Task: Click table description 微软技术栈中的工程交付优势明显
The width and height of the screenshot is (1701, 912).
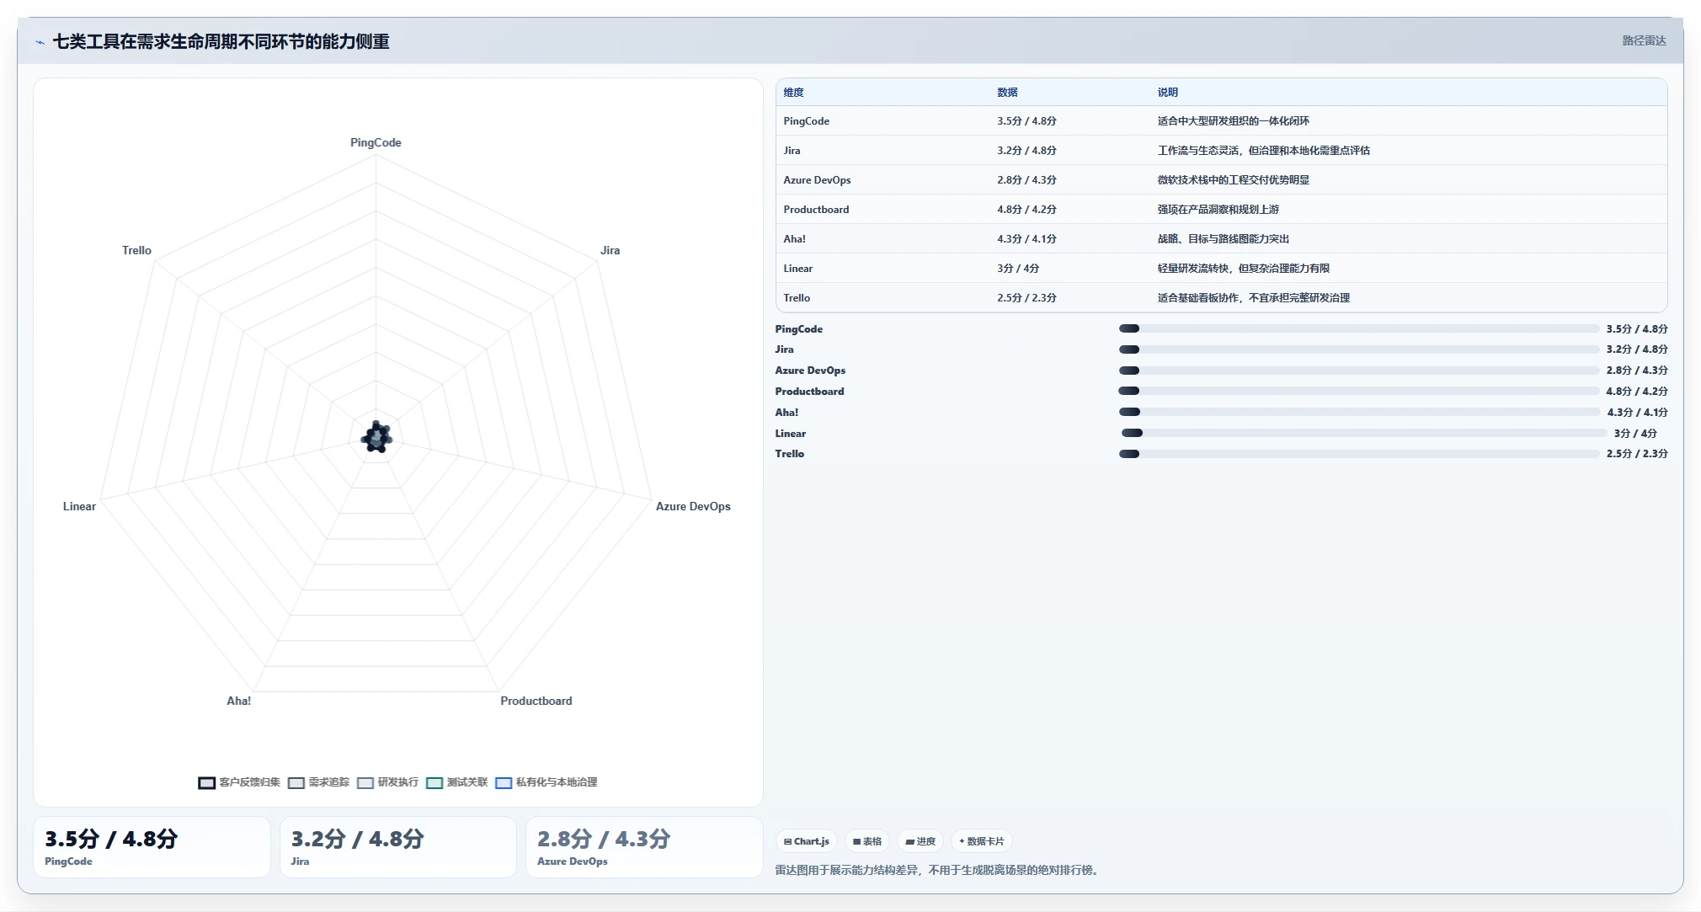Action: pyautogui.click(x=1234, y=180)
